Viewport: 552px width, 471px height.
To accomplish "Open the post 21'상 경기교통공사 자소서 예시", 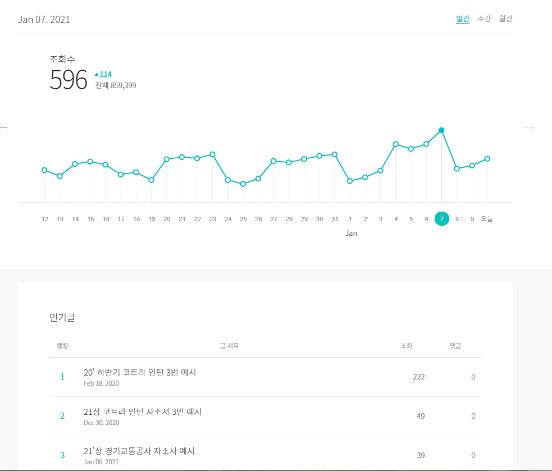I will click(139, 450).
